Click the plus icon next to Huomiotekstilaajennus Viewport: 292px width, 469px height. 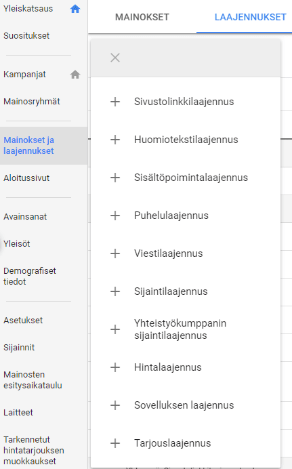[x=115, y=140]
